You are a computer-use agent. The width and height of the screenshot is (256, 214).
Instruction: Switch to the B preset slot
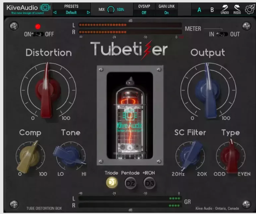212,10
